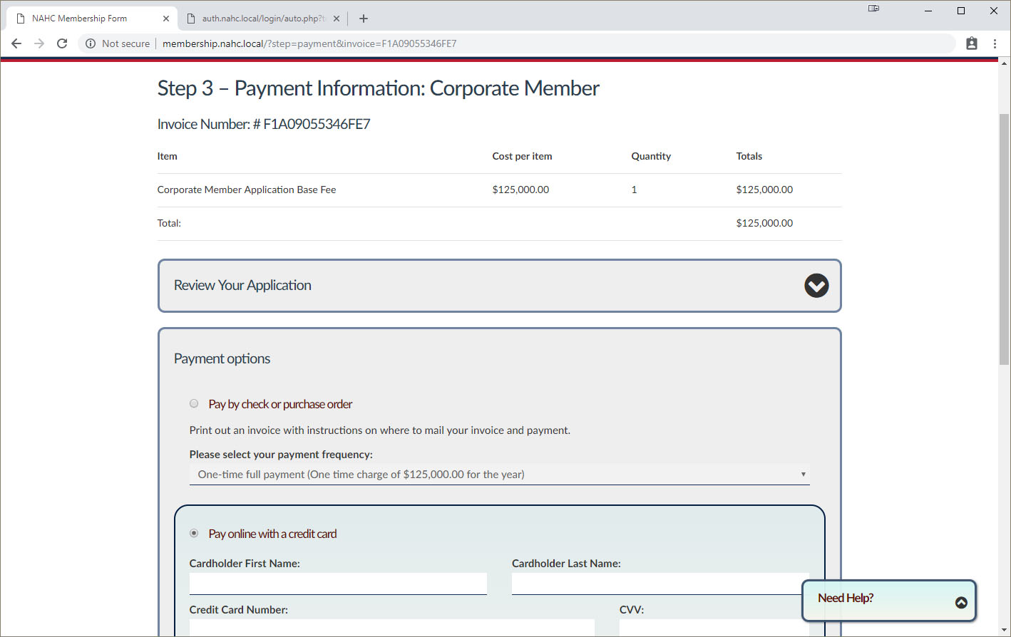Switch to the auth.nahc.local login tab
The height and width of the screenshot is (637, 1011).
click(x=260, y=19)
